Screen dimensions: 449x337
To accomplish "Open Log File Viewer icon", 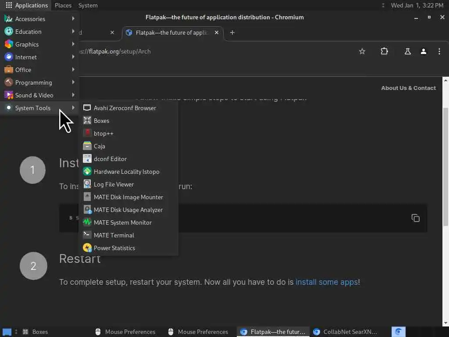I will [x=87, y=184].
